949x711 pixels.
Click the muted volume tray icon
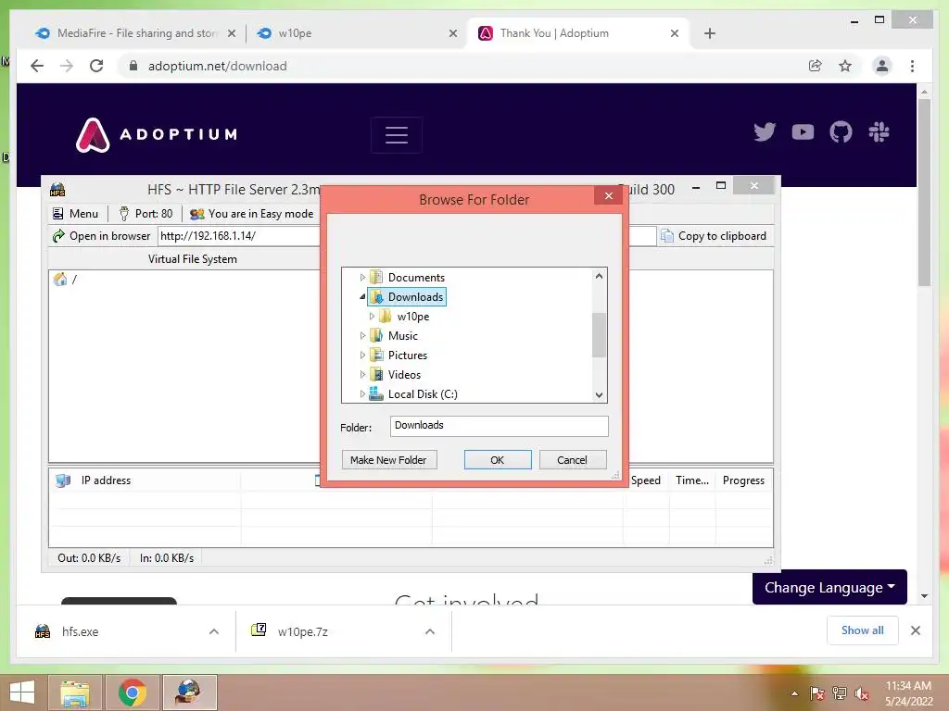(x=862, y=692)
